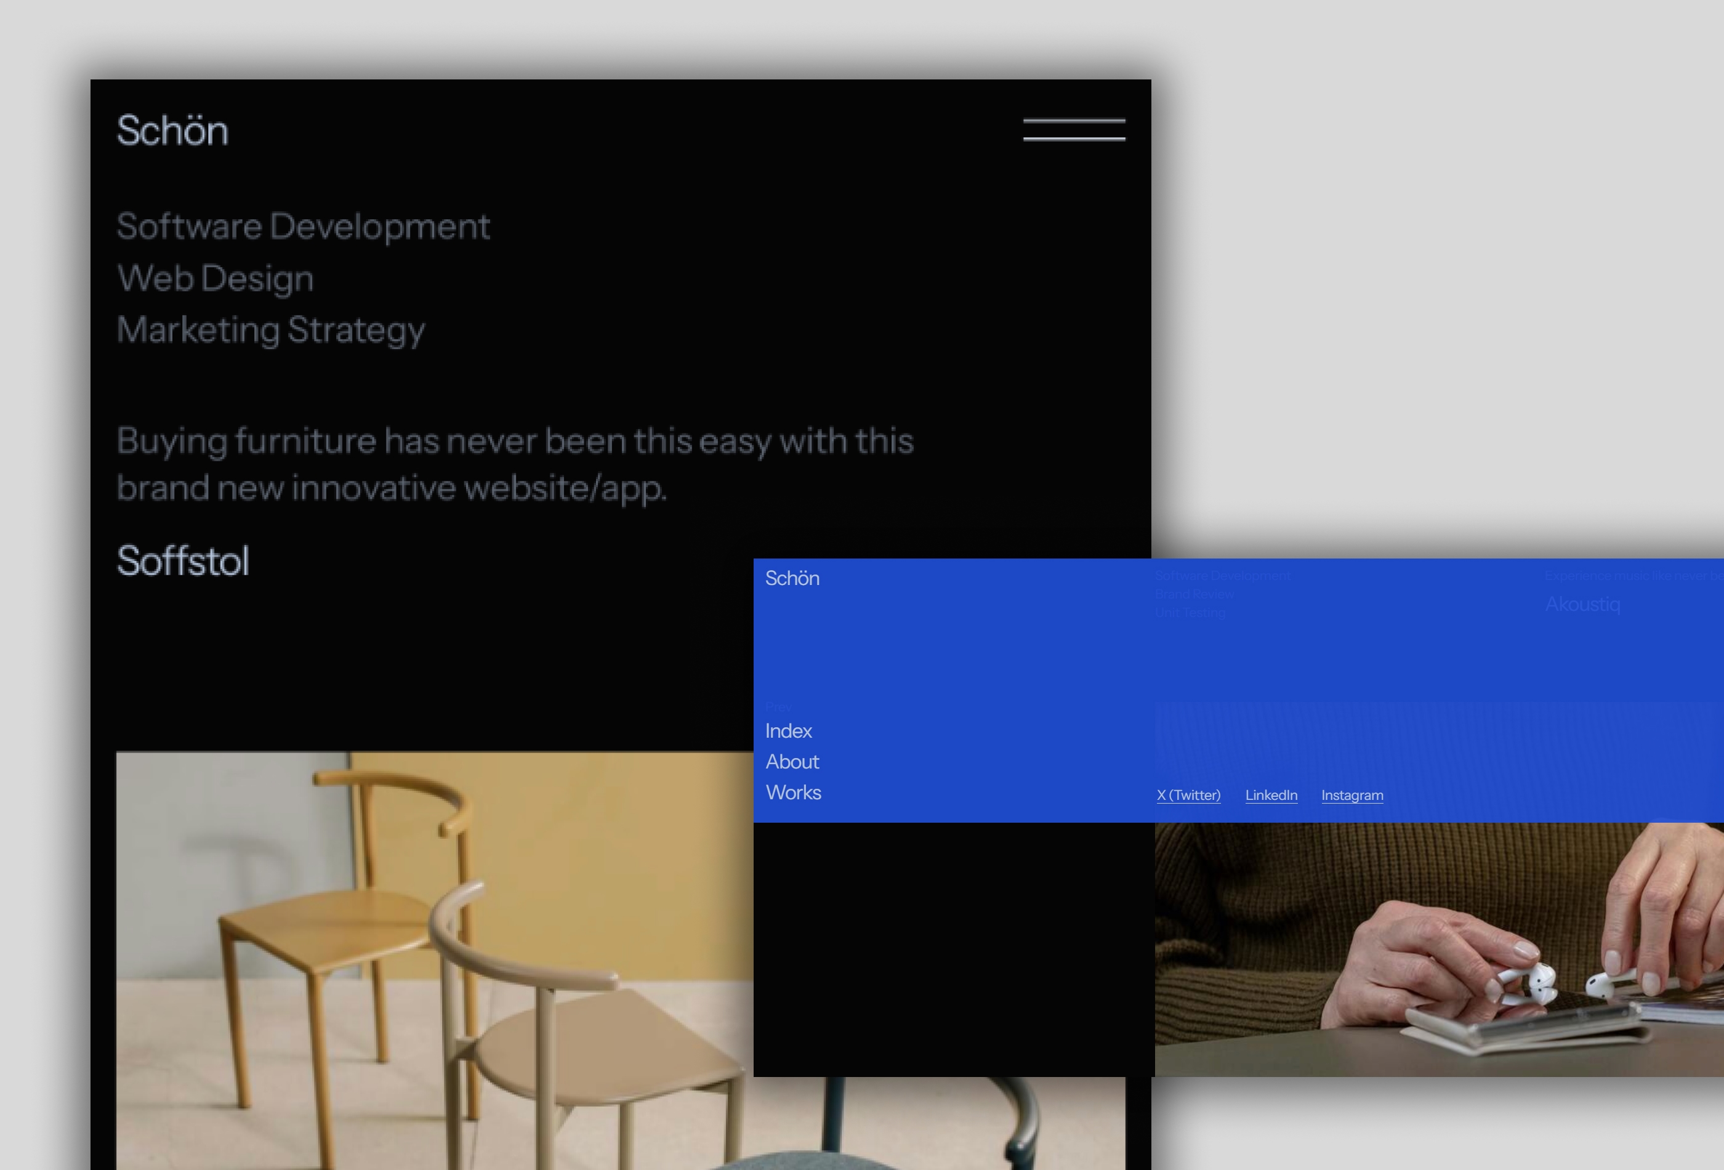Click the Schön logo on the blue menu overlay

pyautogui.click(x=792, y=579)
